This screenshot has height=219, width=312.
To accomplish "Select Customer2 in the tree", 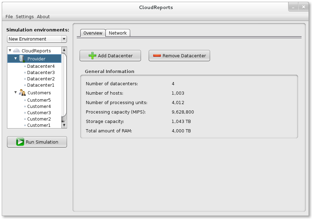I will coord(39,119).
